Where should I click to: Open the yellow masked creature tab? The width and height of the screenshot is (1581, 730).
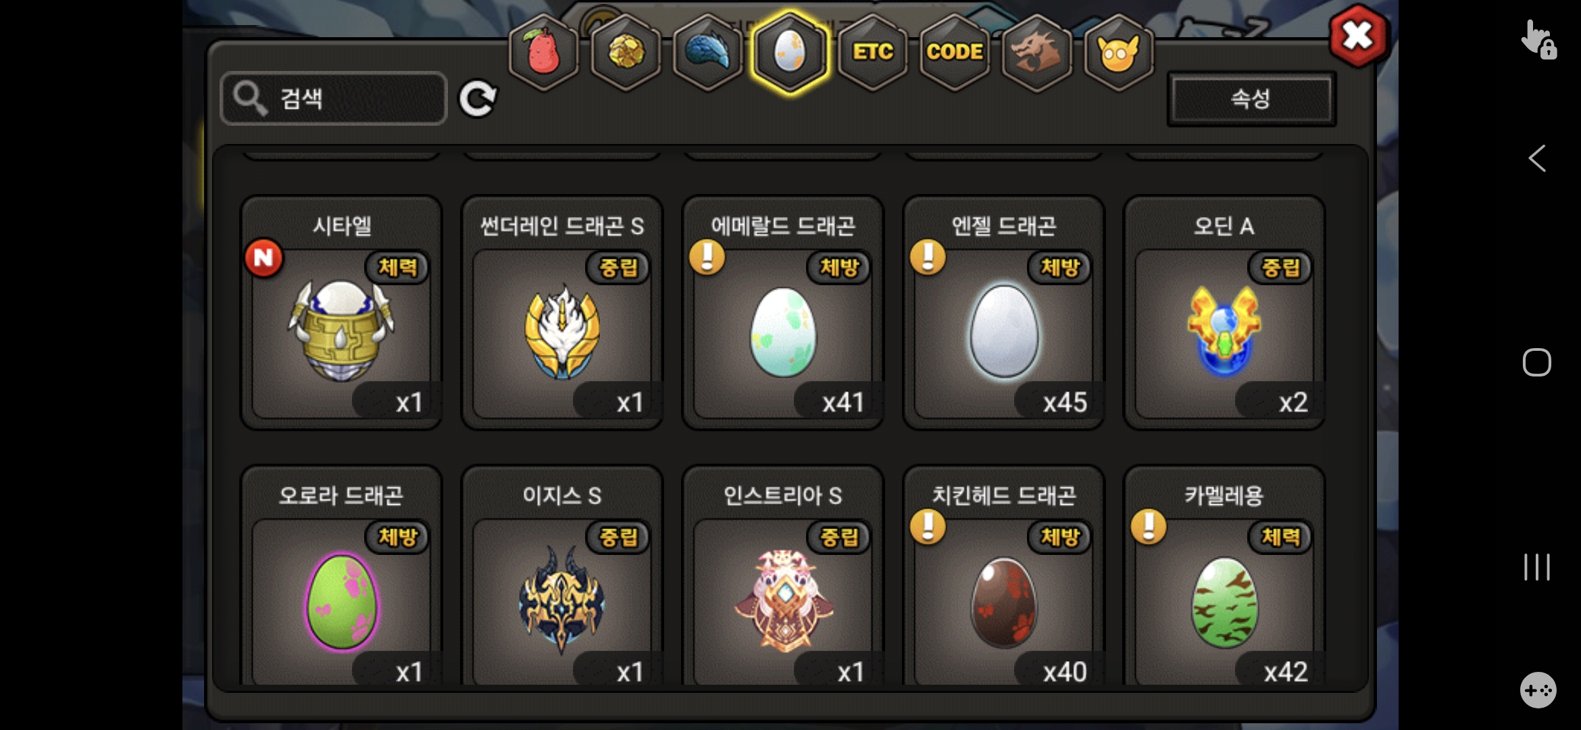tap(1119, 52)
